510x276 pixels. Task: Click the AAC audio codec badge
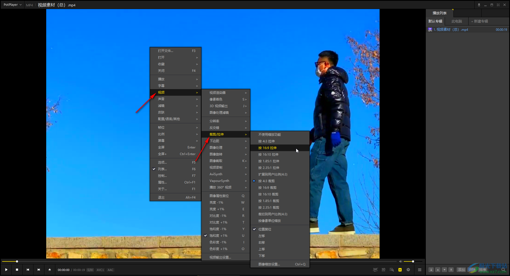coord(110,270)
